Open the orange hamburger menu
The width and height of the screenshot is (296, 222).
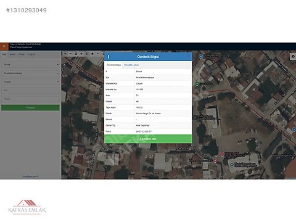(4, 46)
